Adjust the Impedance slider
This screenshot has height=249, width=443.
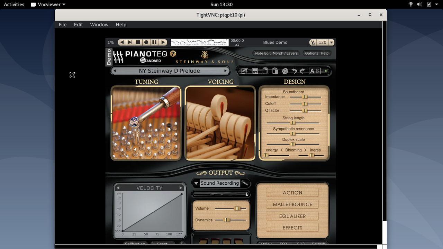[x=305, y=97]
